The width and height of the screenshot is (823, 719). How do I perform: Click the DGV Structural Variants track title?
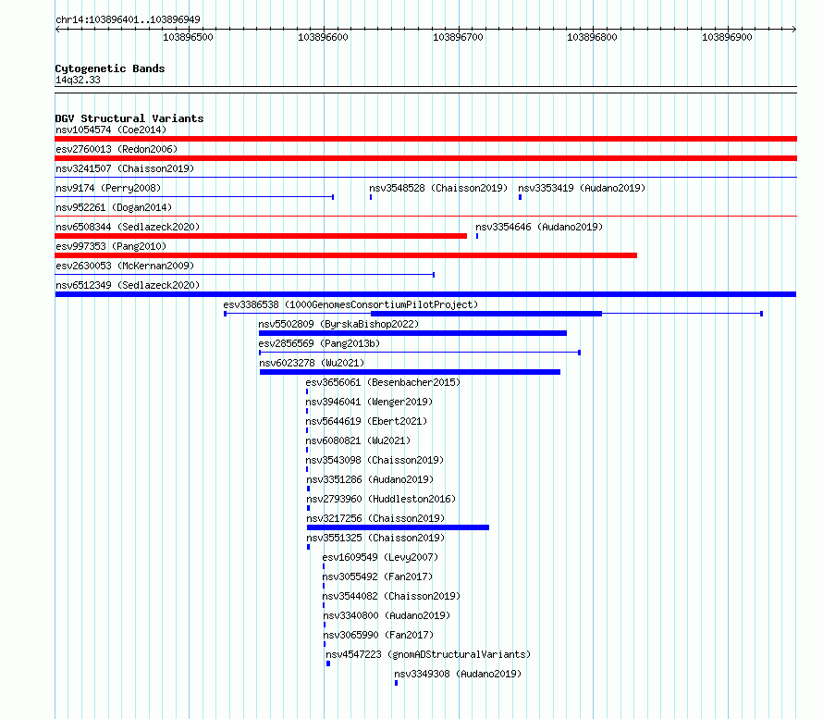[x=129, y=118]
